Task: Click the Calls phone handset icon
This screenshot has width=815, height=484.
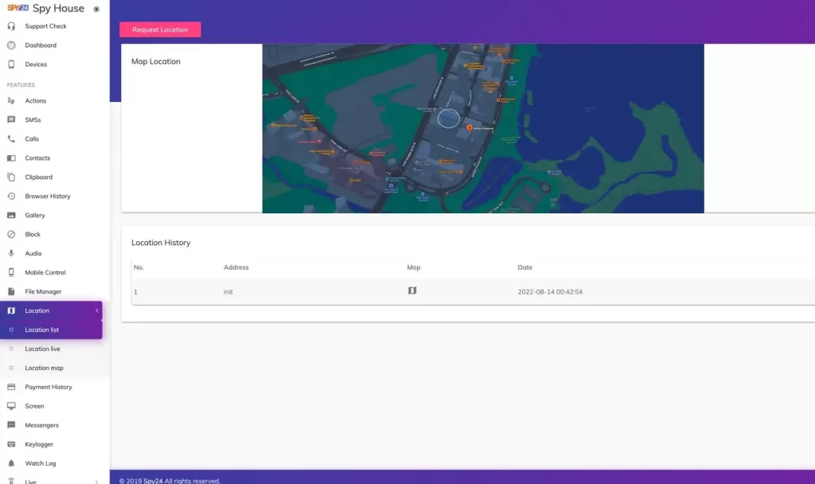Action: click(x=11, y=139)
